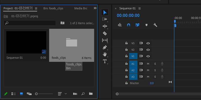The height and width of the screenshot is (100, 201).
Task: Close Sequence 01 timeline tab
Action: point(116,9)
